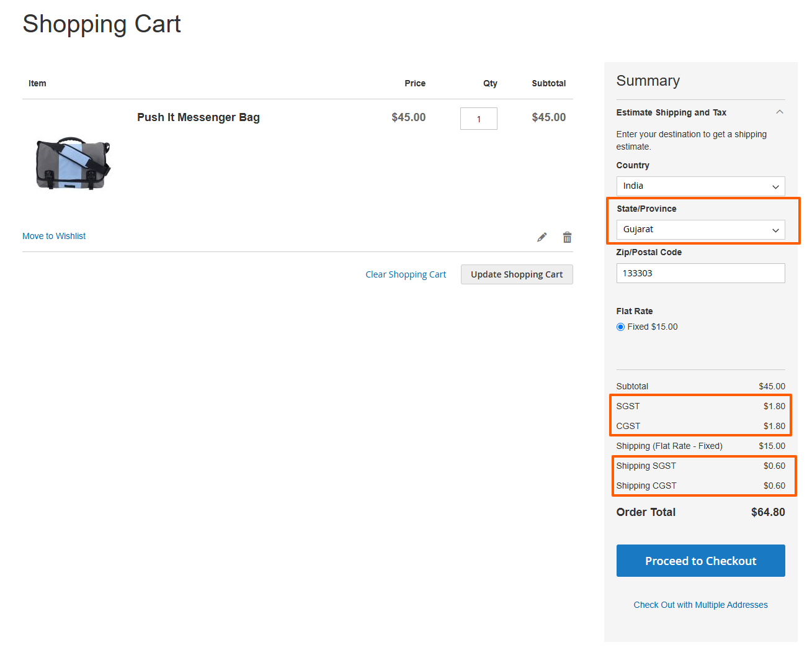This screenshot has height=660, width=807.
Task: Click the Order Total amount $64.80
Action: [x=768, y=512]
